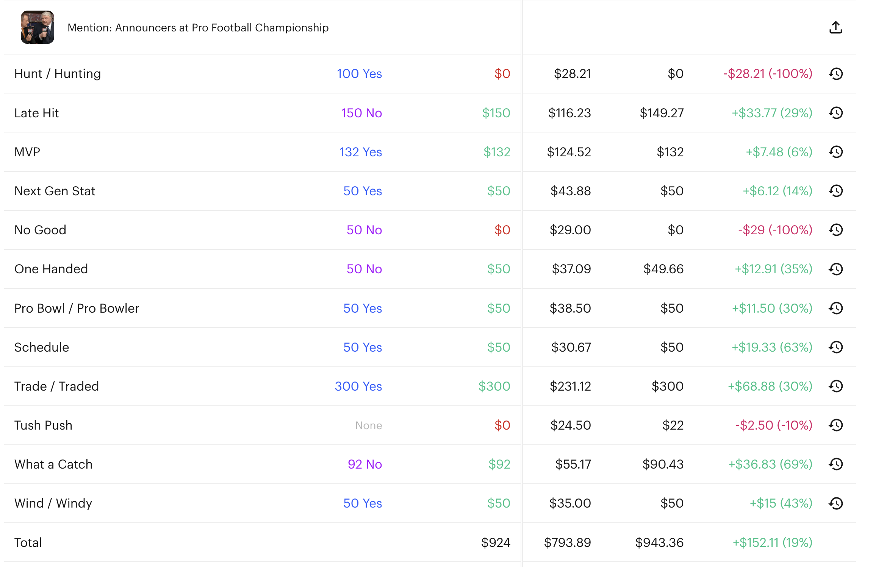This screenshot has height=567, width=873.
Task: Click the share/export icon at top right
Action: coord(835,28)
